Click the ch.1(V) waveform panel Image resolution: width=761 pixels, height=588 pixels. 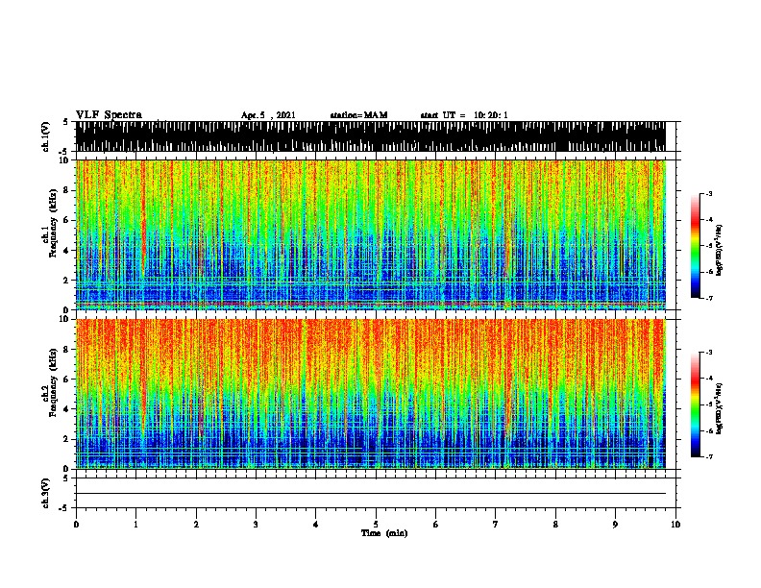371,136
